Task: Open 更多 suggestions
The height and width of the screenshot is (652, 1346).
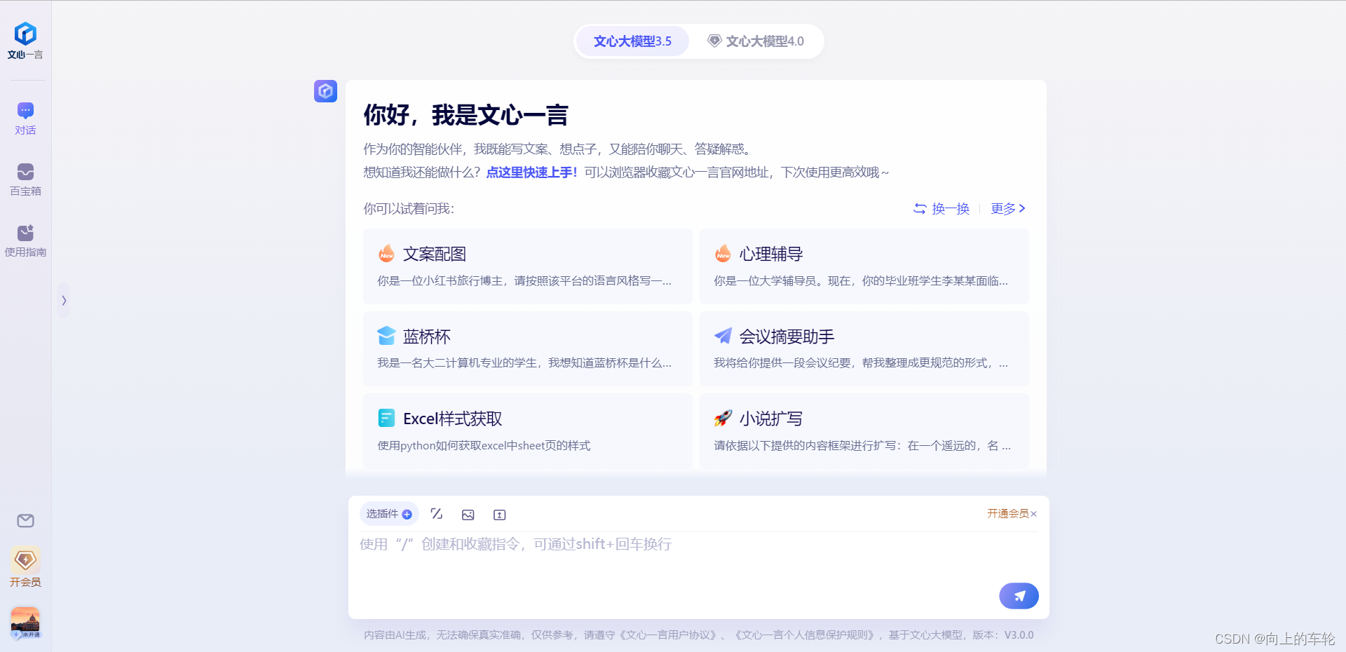Action: [x=1008, y=208]
